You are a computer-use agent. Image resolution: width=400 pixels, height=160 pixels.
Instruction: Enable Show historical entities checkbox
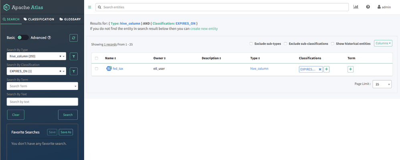point(333,43)
